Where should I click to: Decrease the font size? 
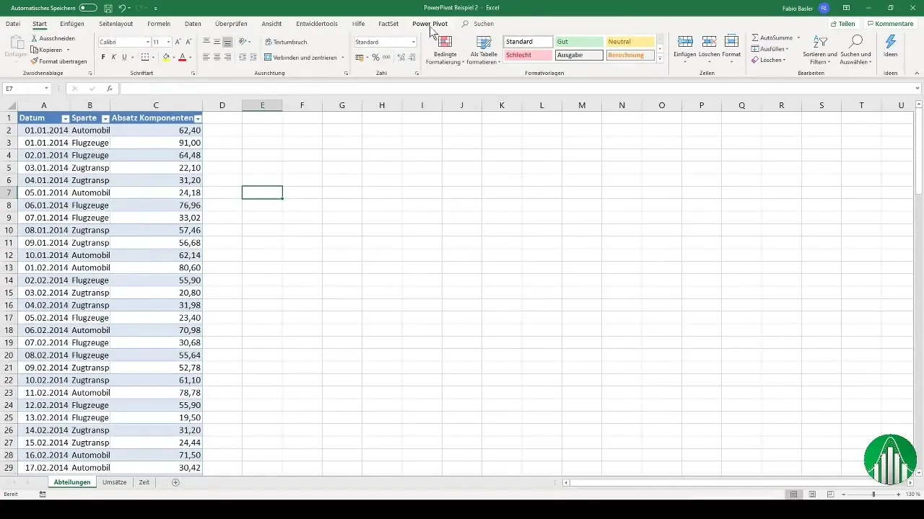188,42
